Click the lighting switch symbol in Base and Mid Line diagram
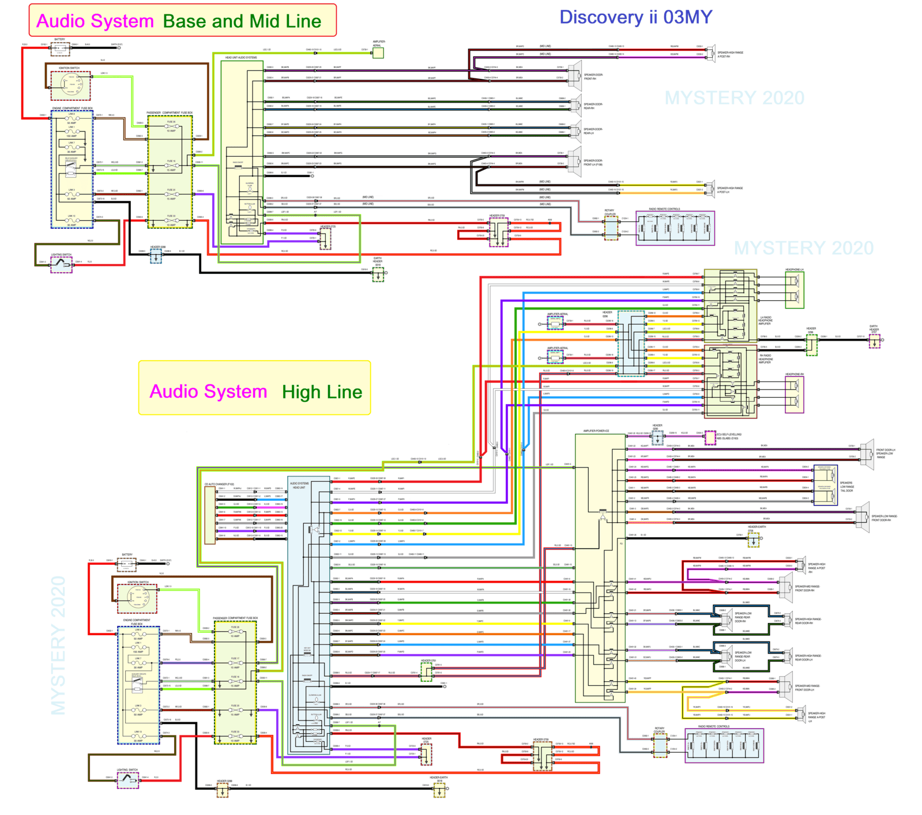The height and width of the screenshot is (815, 922). point(61,265)
